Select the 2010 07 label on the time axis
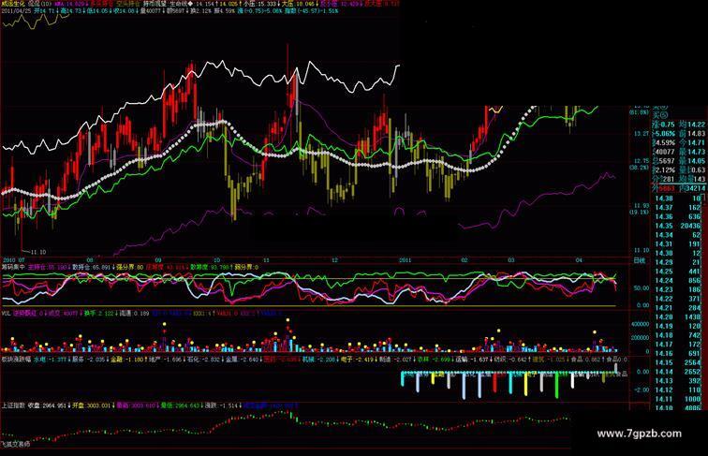This screenshot has height=456, width=708. coord(12,260)
